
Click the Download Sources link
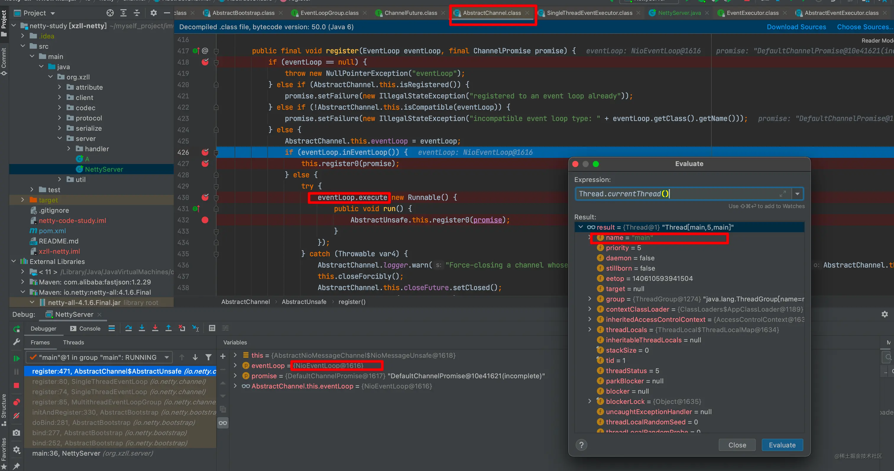coord(796,27)
